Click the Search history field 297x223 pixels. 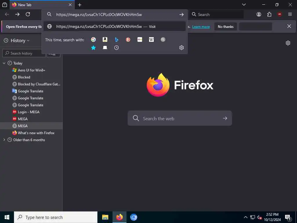(x=24, y=53)
